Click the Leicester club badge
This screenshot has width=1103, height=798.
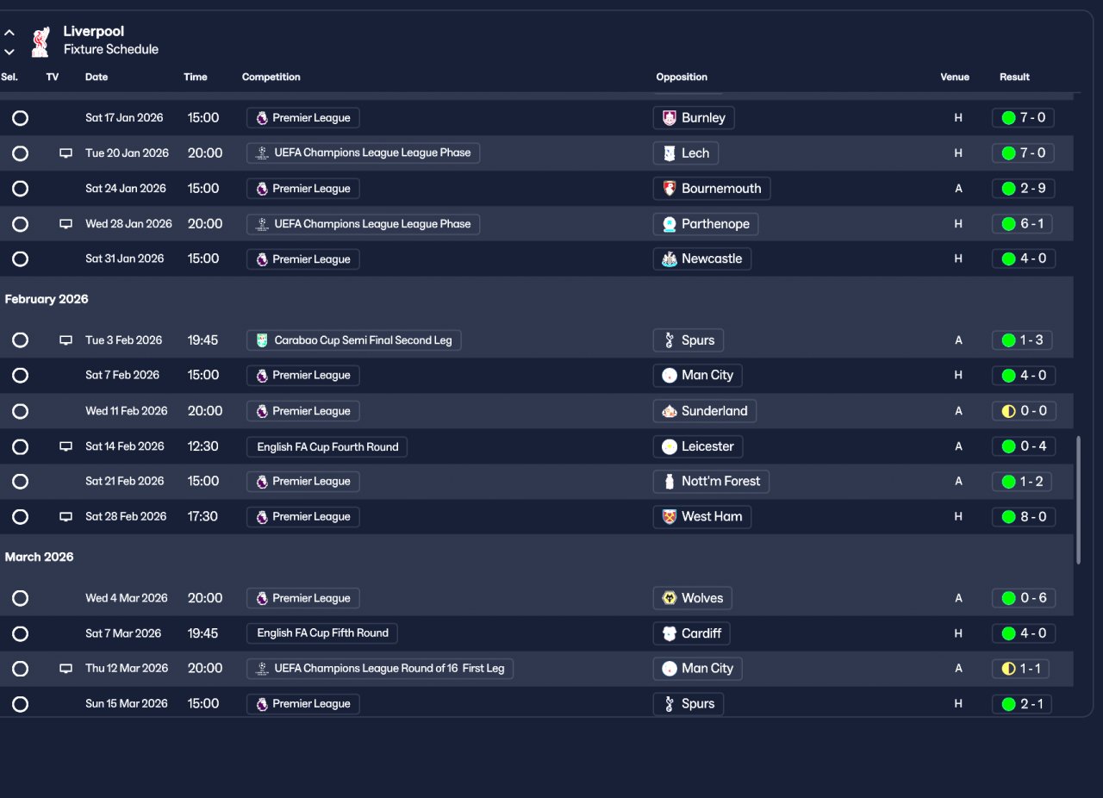click(670, 446)
